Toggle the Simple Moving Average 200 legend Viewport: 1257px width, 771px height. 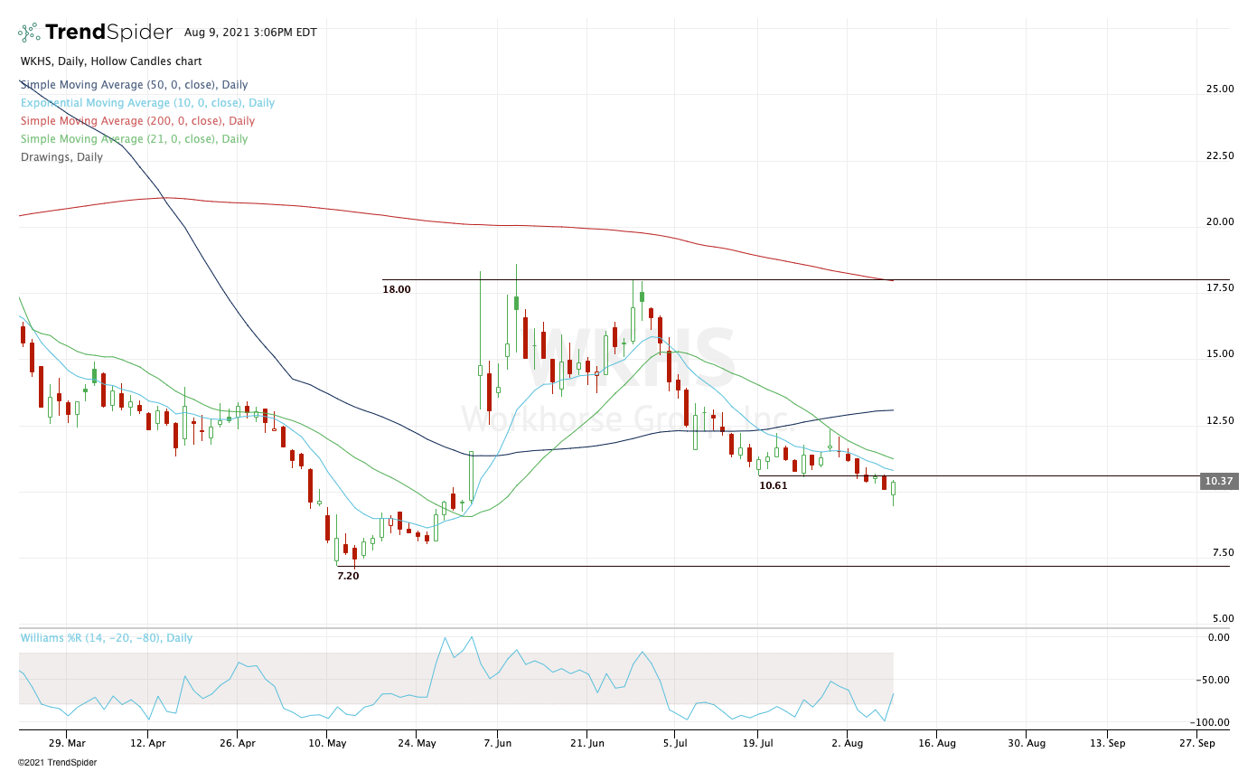tap(137, 121)
